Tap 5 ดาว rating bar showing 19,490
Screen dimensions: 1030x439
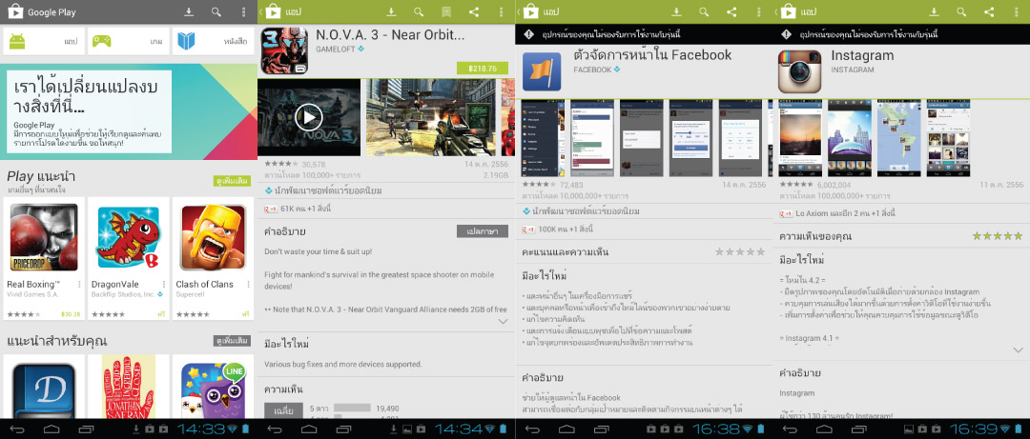pos(354,409)
